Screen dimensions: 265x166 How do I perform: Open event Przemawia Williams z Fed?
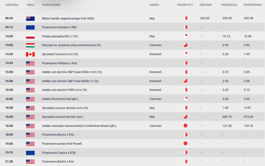click(x=59, y=63)
